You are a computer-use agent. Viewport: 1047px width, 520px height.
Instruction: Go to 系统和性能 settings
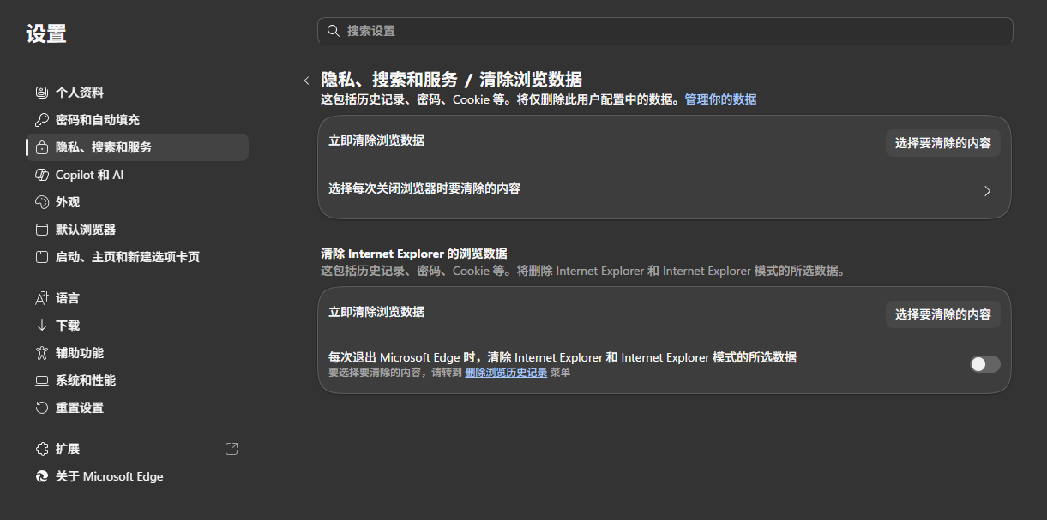[137, 380]
